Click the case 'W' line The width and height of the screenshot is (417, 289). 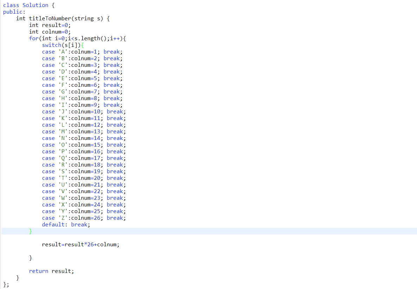pyautogui.click(x=84, y=198)
